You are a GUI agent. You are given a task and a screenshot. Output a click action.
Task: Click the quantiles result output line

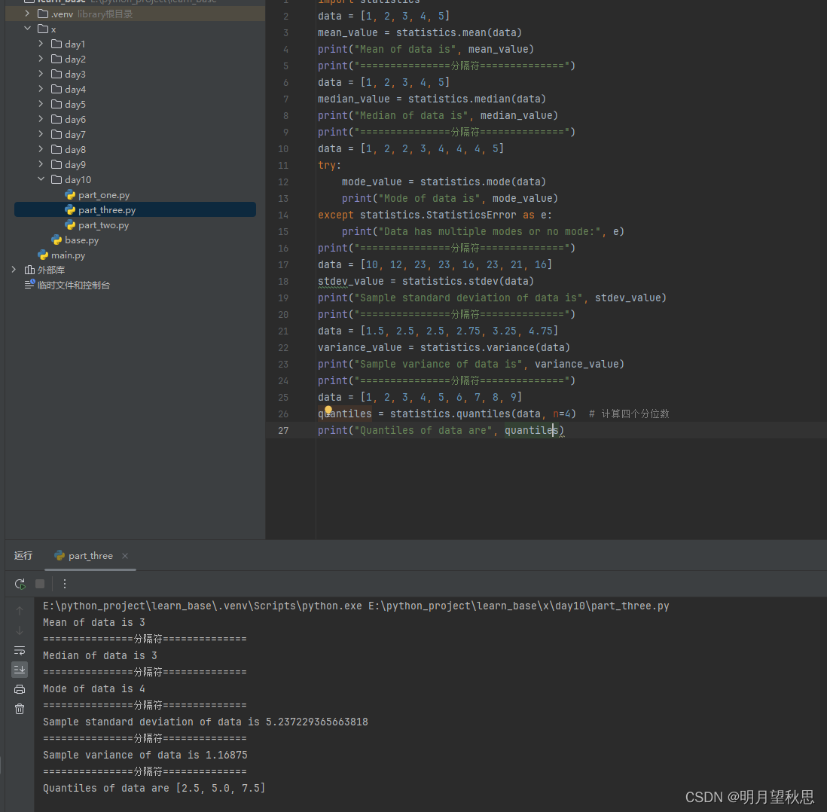[154, 788]
